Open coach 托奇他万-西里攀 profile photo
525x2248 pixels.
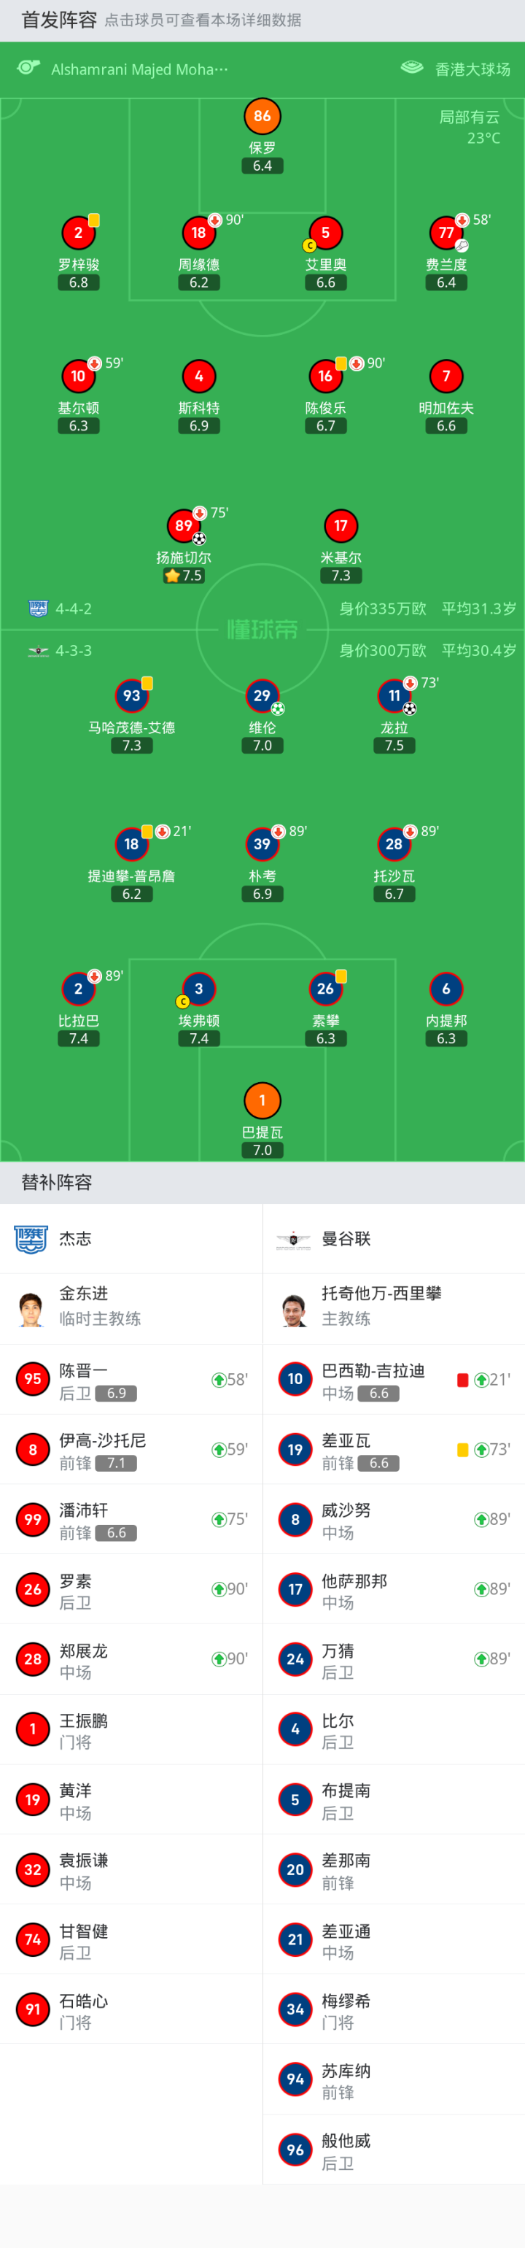tap(295, 1309)
